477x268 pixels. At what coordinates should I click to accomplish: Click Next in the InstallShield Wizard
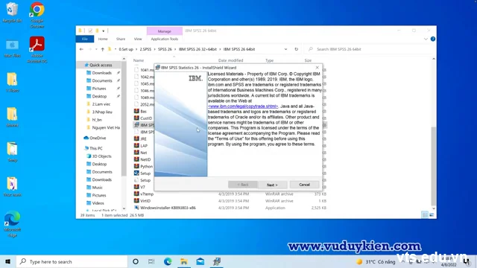click(x=272, y=185)
